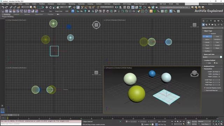Open the Standard Primitives dropdown
Image resolution: width=224 pixels, height=126 pixels.
point(212,28)
